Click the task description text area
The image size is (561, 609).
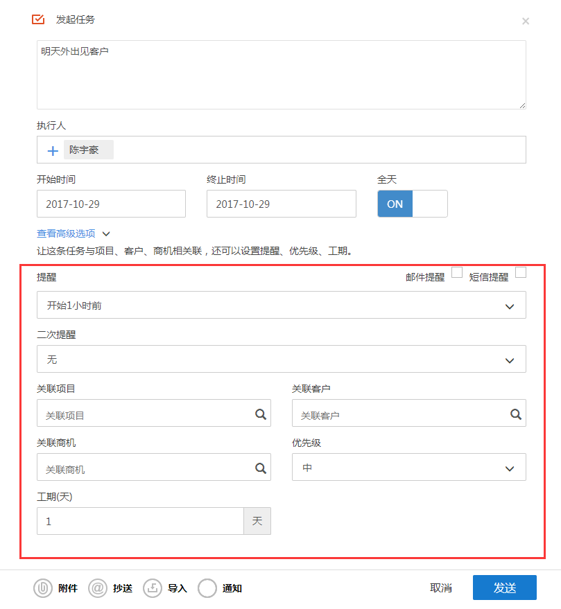pyautogui.click(x=282, y=75)
